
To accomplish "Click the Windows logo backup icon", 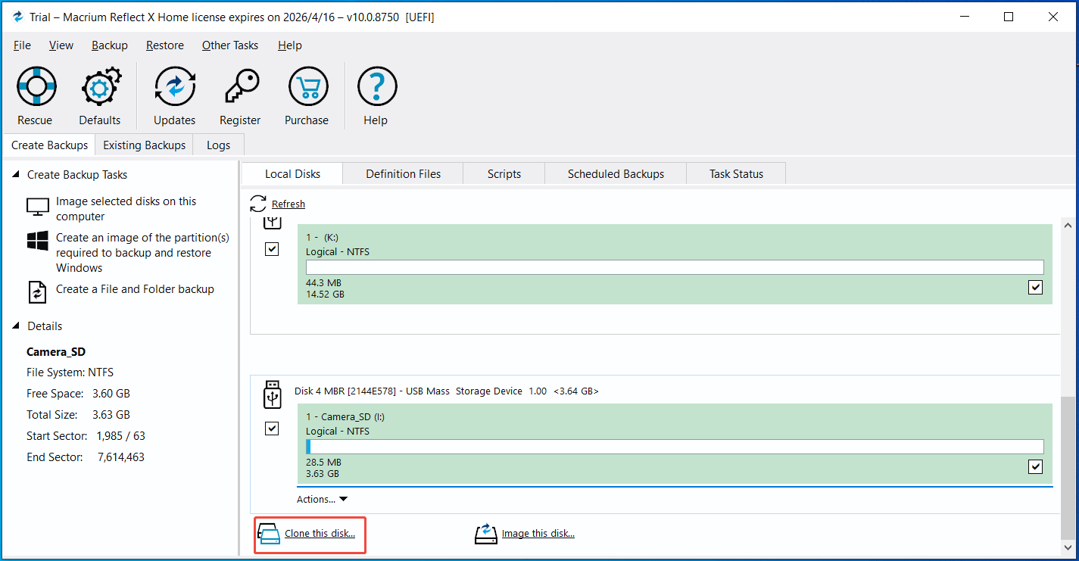I will (37, 242).
